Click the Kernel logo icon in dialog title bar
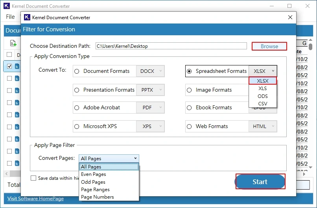The image size is (317, 208). 27,17
